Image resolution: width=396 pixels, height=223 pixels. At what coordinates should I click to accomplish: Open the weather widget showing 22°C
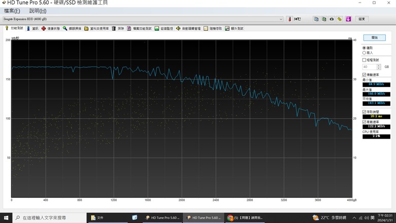tap(329, 218)
